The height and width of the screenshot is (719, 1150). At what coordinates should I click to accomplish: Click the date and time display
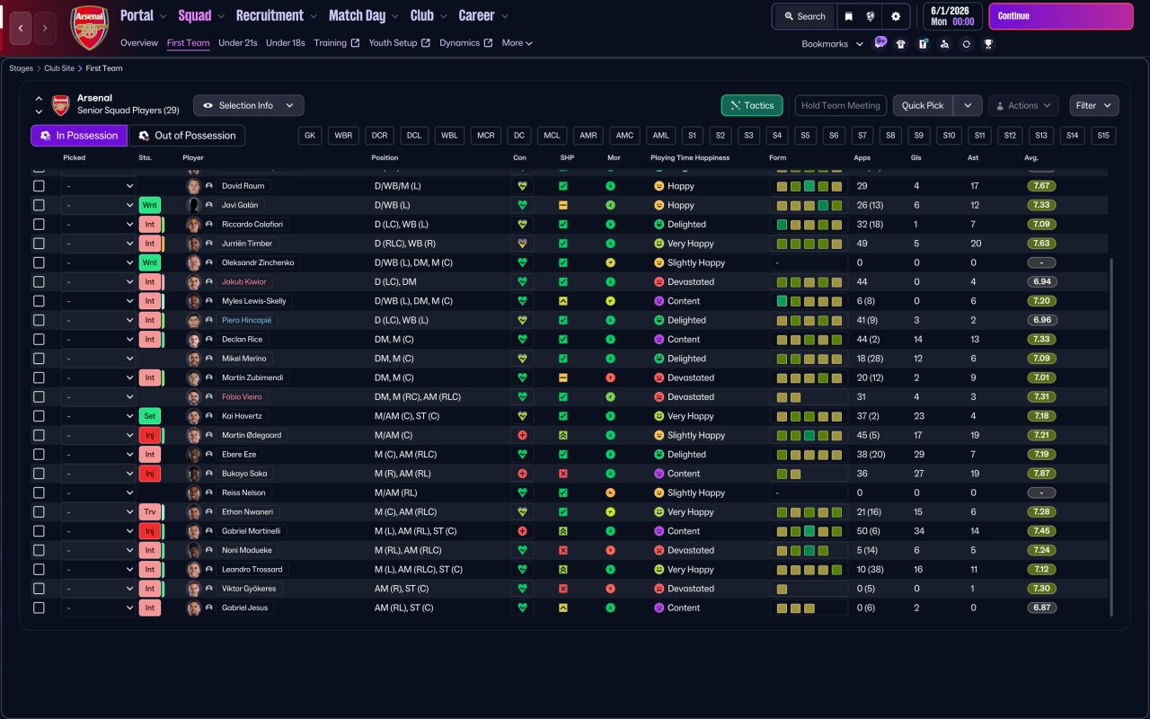click(952, 16)
